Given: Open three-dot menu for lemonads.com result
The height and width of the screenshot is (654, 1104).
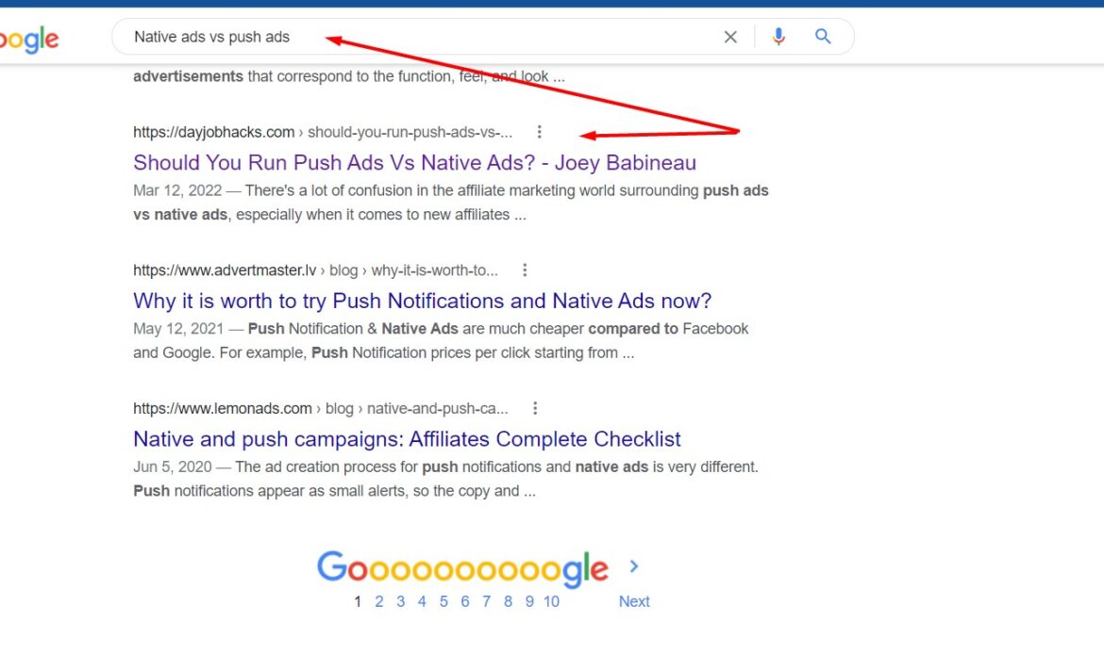Looking at the screenshot, I should pos(535,408).
